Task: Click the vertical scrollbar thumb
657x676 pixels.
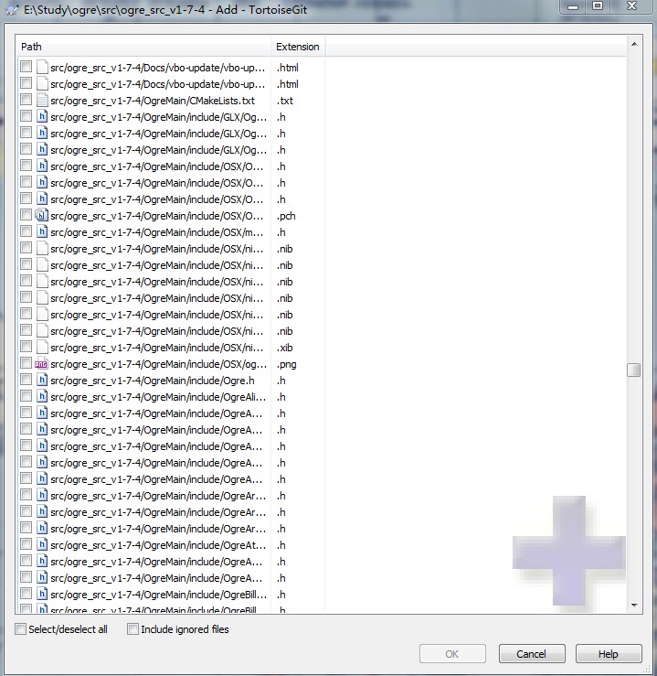Action: click(x=634, y=370)
